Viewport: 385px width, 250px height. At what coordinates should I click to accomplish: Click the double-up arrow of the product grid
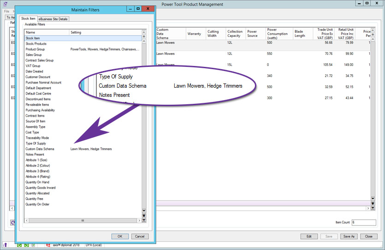[x=373, y=35]
